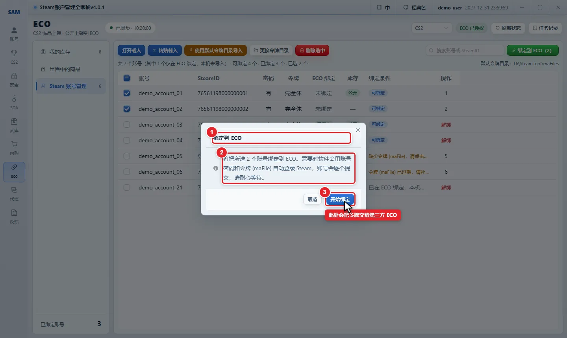Switch language with the 中 title bar icon

384,7
